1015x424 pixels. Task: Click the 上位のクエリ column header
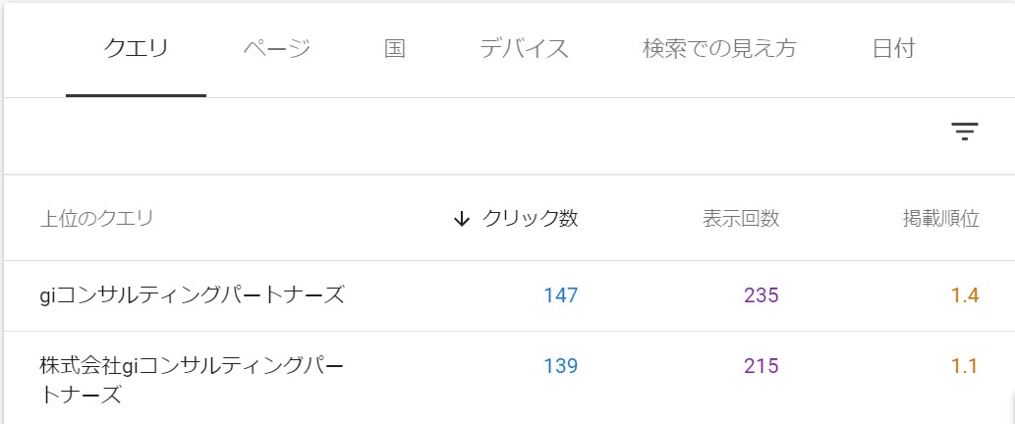click(96, 219)
